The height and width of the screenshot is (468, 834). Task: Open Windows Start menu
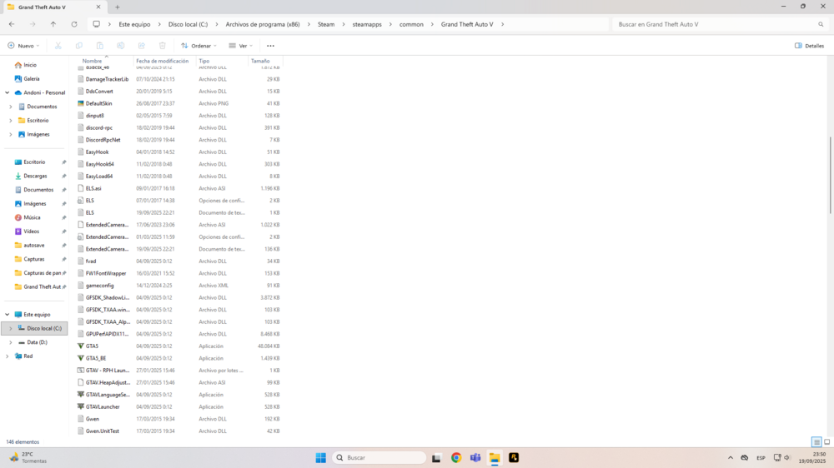[x=321, y=457]
